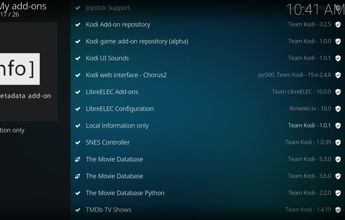This screenshot has height=220, width=345.
Task: Click the clock showing 10:41 AM
Action: tap(315, 10)
